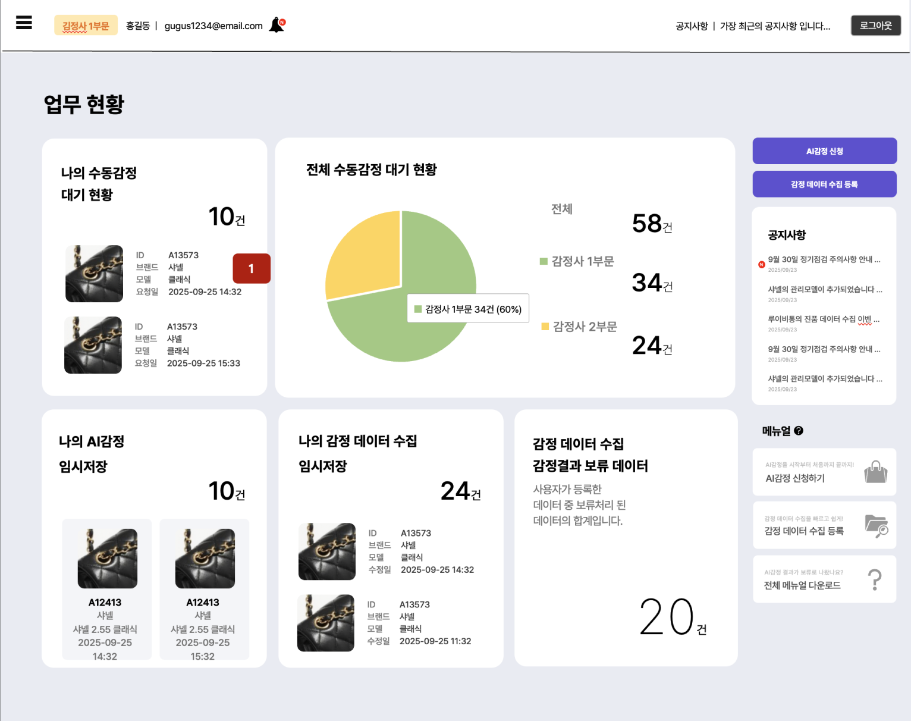Open the 루이비통 진품 데이터 수집 notice

click(823, 319)
